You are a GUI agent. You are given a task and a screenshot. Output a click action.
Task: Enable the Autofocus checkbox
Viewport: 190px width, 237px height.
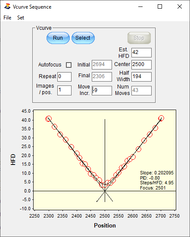[x=69, y=65]
